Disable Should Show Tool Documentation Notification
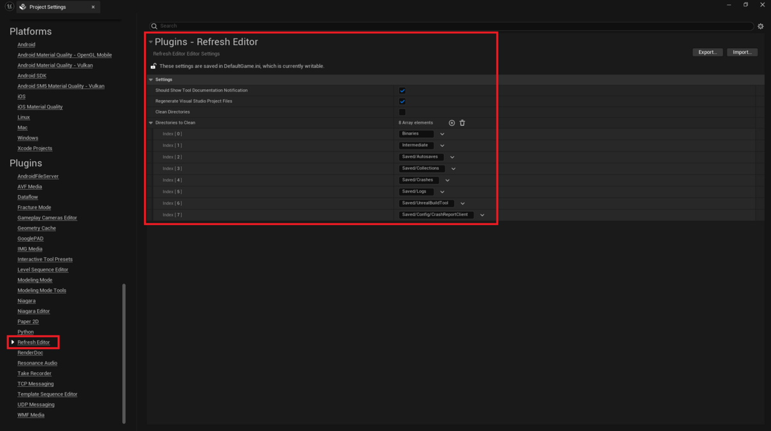The width and height of the screenshot is (771, 431). pyautogui.click(x=402, y=90)
